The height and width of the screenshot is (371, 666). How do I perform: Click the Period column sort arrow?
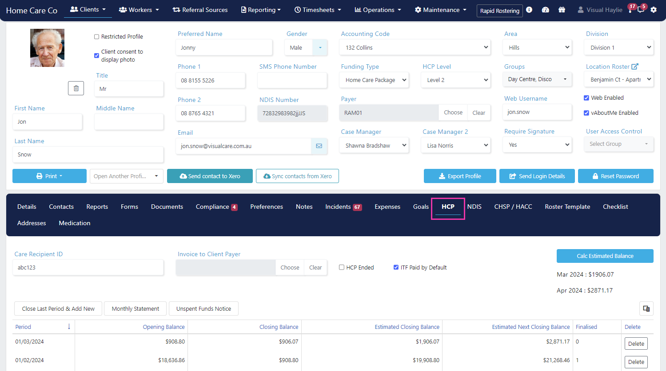click(x=69, y=327)
